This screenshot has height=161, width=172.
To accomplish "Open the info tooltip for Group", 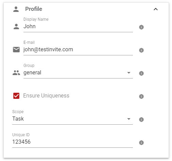I will [x=141, y=73].
